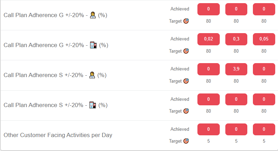Open the red 3,9 achieved badge
The height and width of the screenshot is (151, 278).
236,69
